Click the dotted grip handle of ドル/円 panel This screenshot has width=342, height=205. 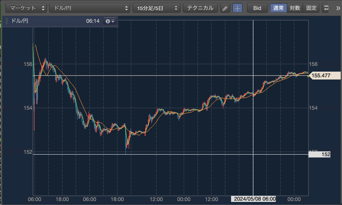[6, 21]
